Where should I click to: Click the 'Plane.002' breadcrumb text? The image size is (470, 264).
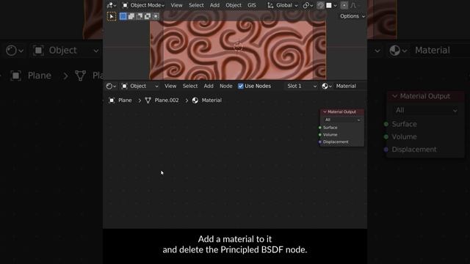(x=167, y=100)
